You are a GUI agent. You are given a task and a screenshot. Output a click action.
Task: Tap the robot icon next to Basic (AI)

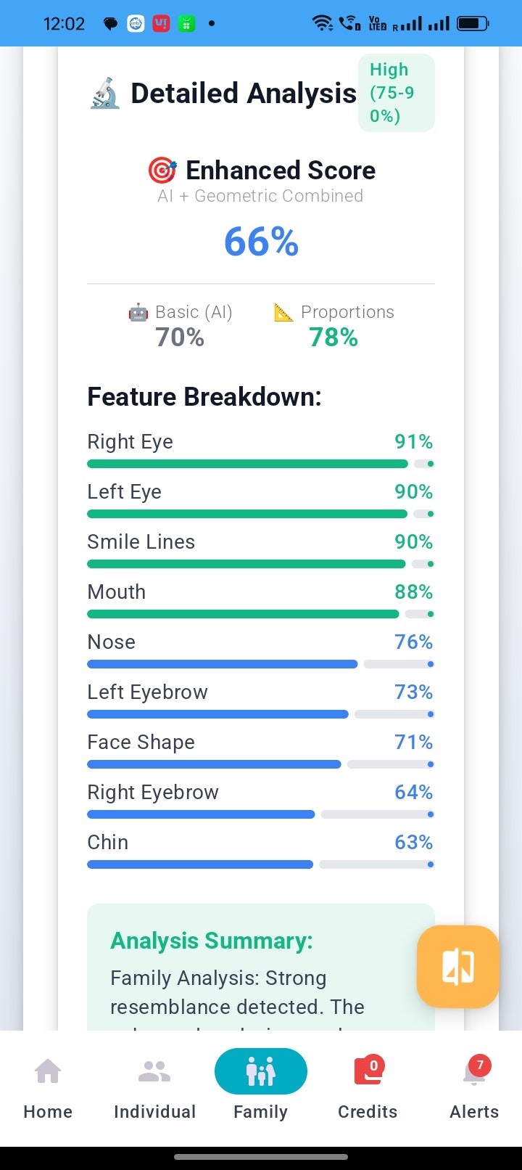(138, 313)
